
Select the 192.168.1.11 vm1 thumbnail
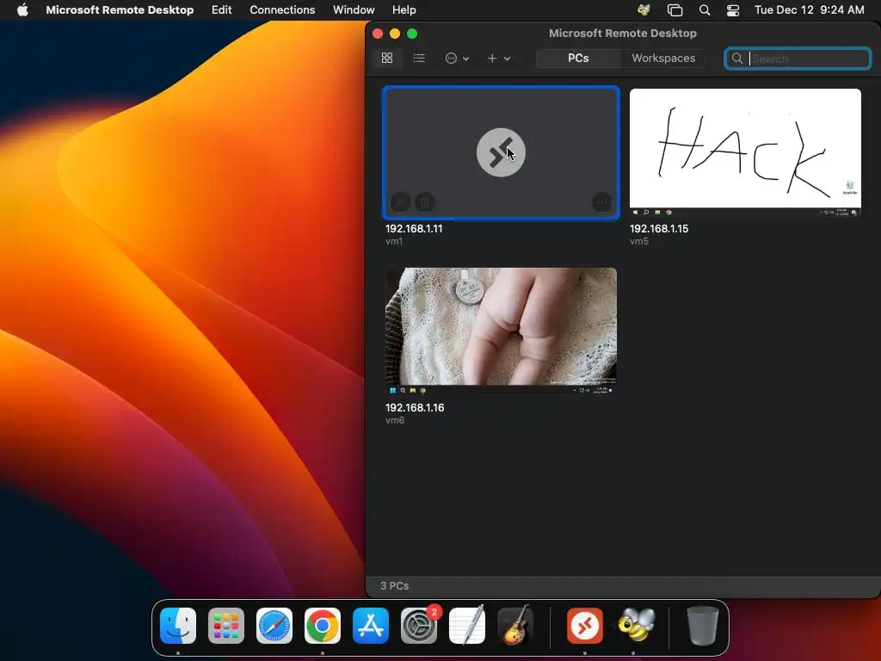click(x=502, y=152)
